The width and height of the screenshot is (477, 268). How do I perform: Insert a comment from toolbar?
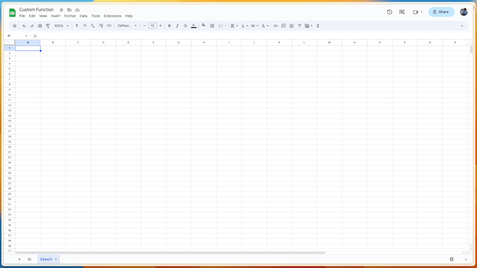click(x=283, y=26)
